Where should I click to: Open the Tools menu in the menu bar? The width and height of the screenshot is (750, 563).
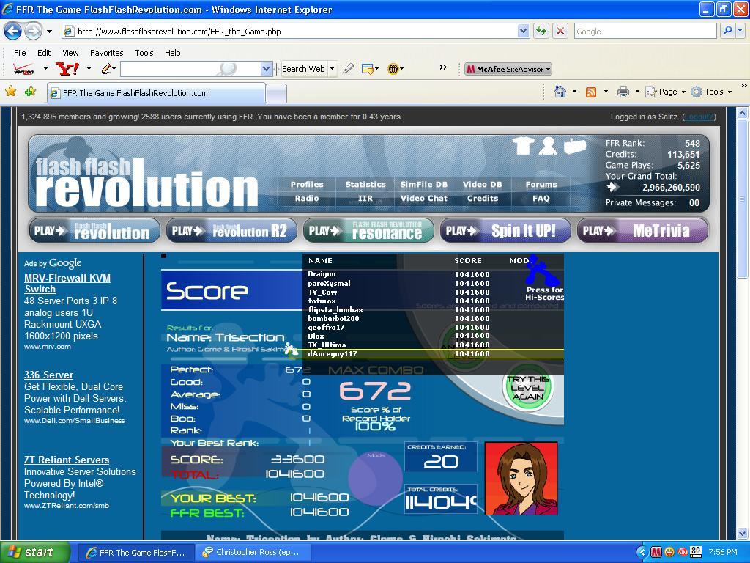pos(144,53)
